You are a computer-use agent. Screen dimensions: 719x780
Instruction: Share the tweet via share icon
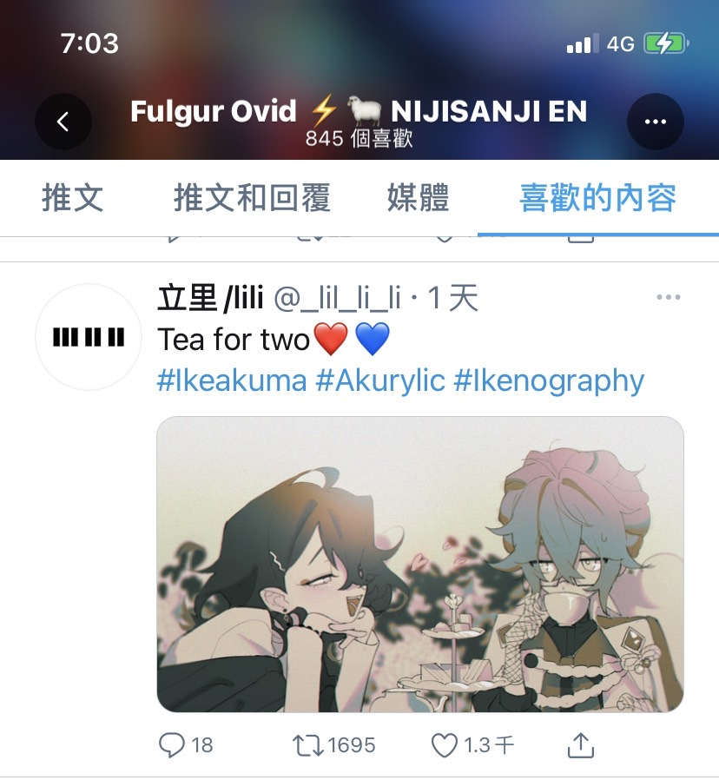pyautogui.click(x=581, y=744)
